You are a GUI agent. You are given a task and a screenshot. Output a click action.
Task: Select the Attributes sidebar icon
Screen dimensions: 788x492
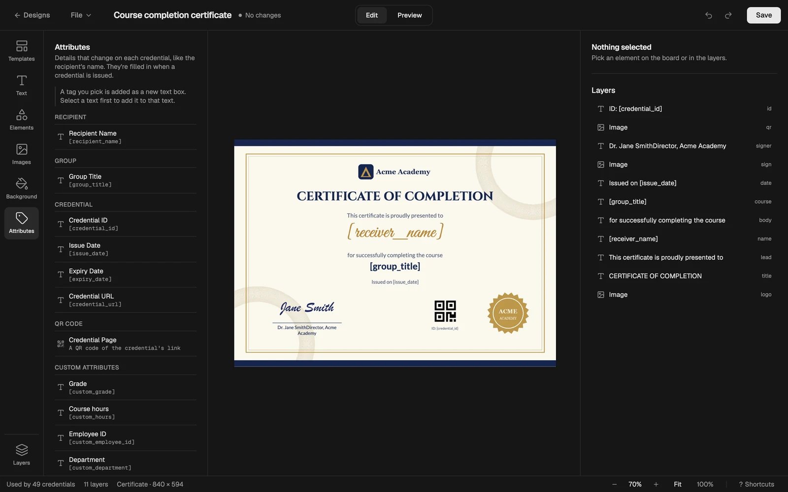coord(22,223)
